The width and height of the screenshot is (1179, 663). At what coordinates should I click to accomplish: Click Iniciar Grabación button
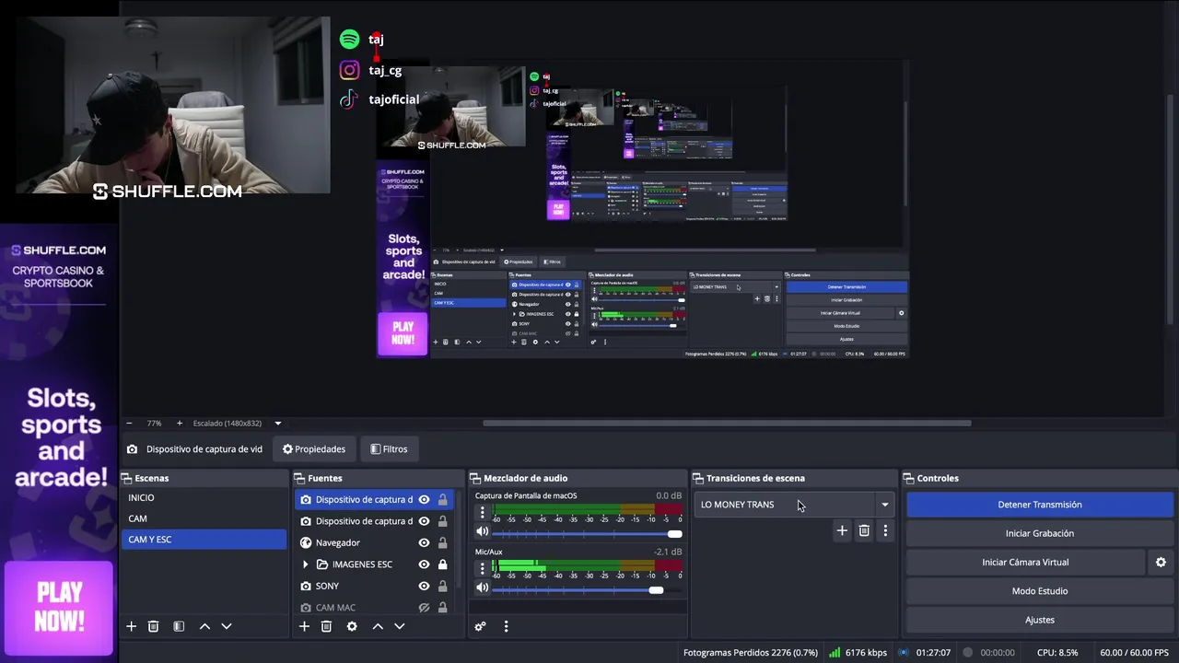(1040, 533)
